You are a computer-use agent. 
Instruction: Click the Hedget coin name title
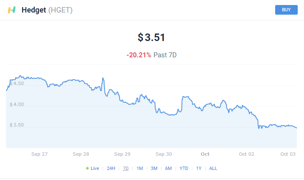tap(34, 10)
